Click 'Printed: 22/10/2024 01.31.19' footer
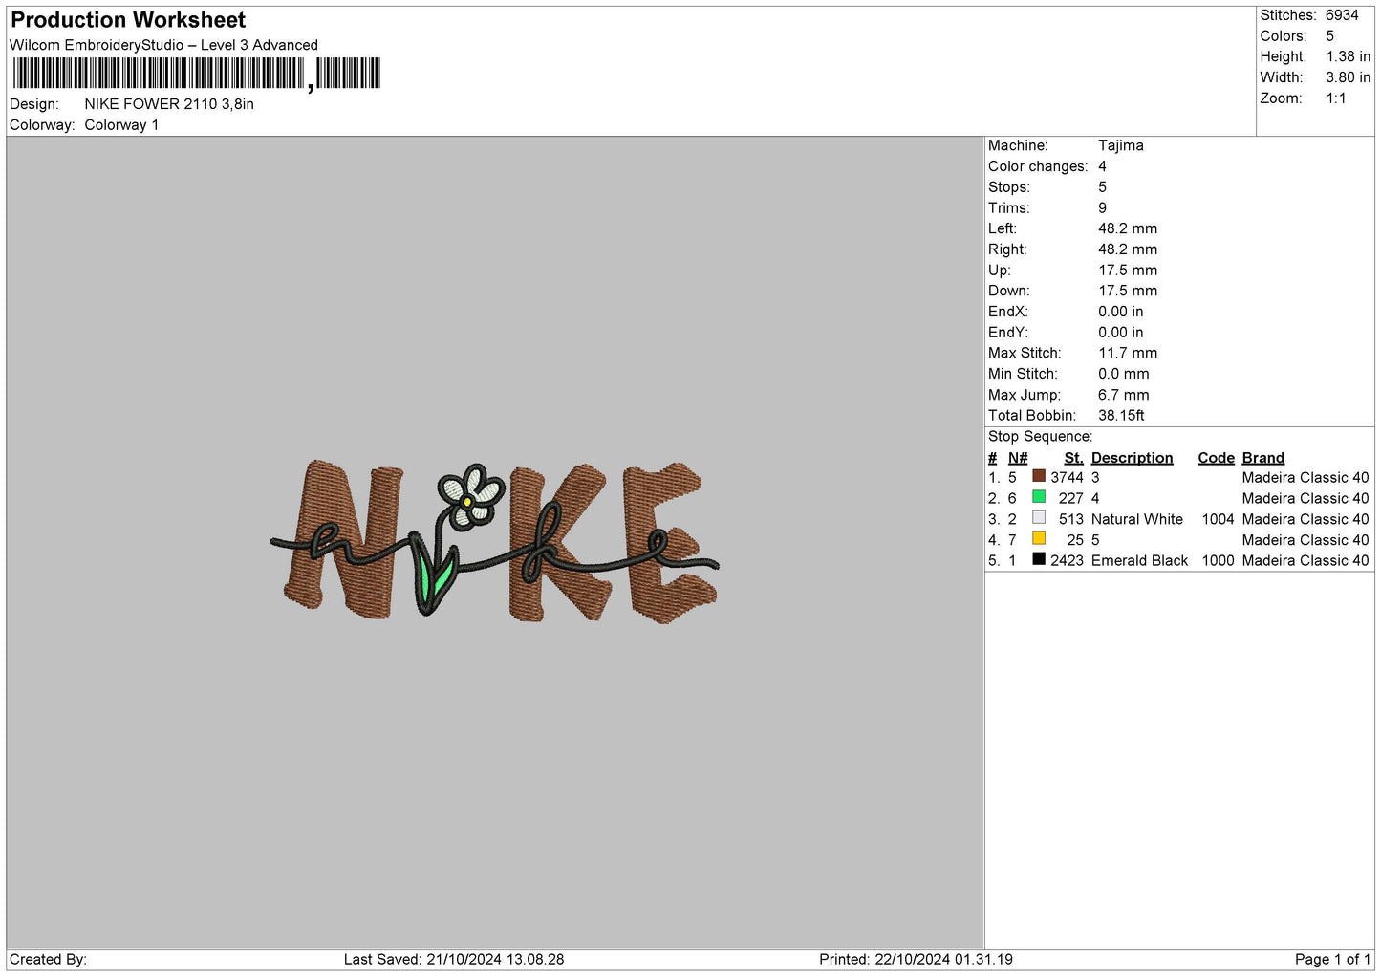This screenshot has width=1381, height=976. click(916, 960)
